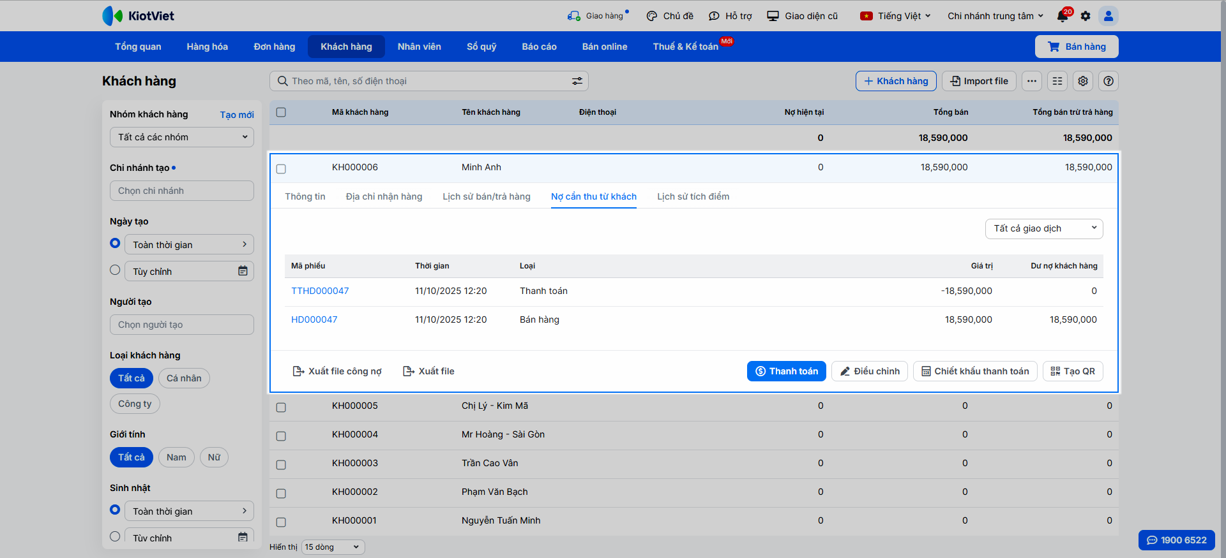Click the more options ellipsis button

tap(1032, 81)
